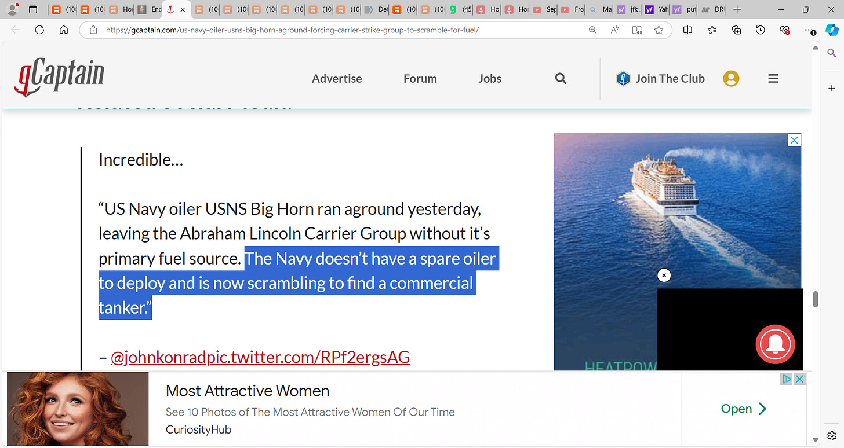The image size is (844, 448).
Task: Switch to the 'Fro' YouTube tab
Action: click(572, 10)
